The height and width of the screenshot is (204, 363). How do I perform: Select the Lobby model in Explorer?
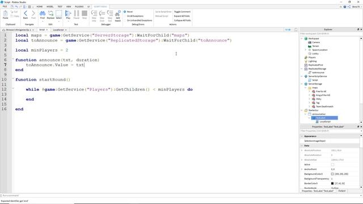pos(313,54)
